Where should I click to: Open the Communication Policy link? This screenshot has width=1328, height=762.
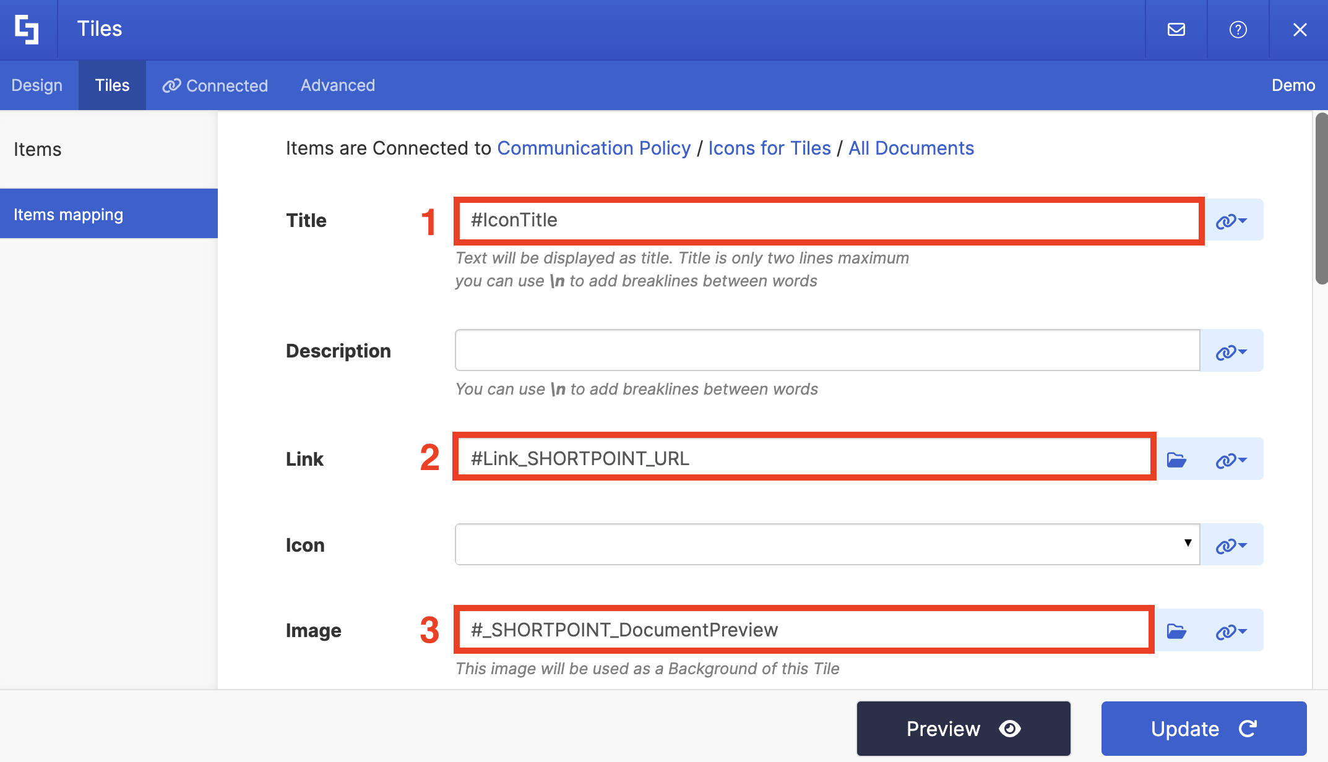coord(593,148)
